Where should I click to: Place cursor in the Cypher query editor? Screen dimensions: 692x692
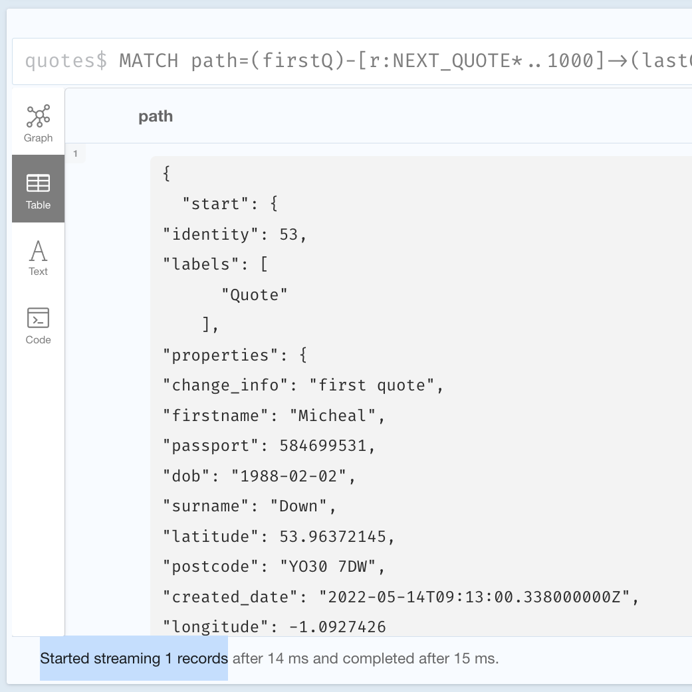point(399,60)
